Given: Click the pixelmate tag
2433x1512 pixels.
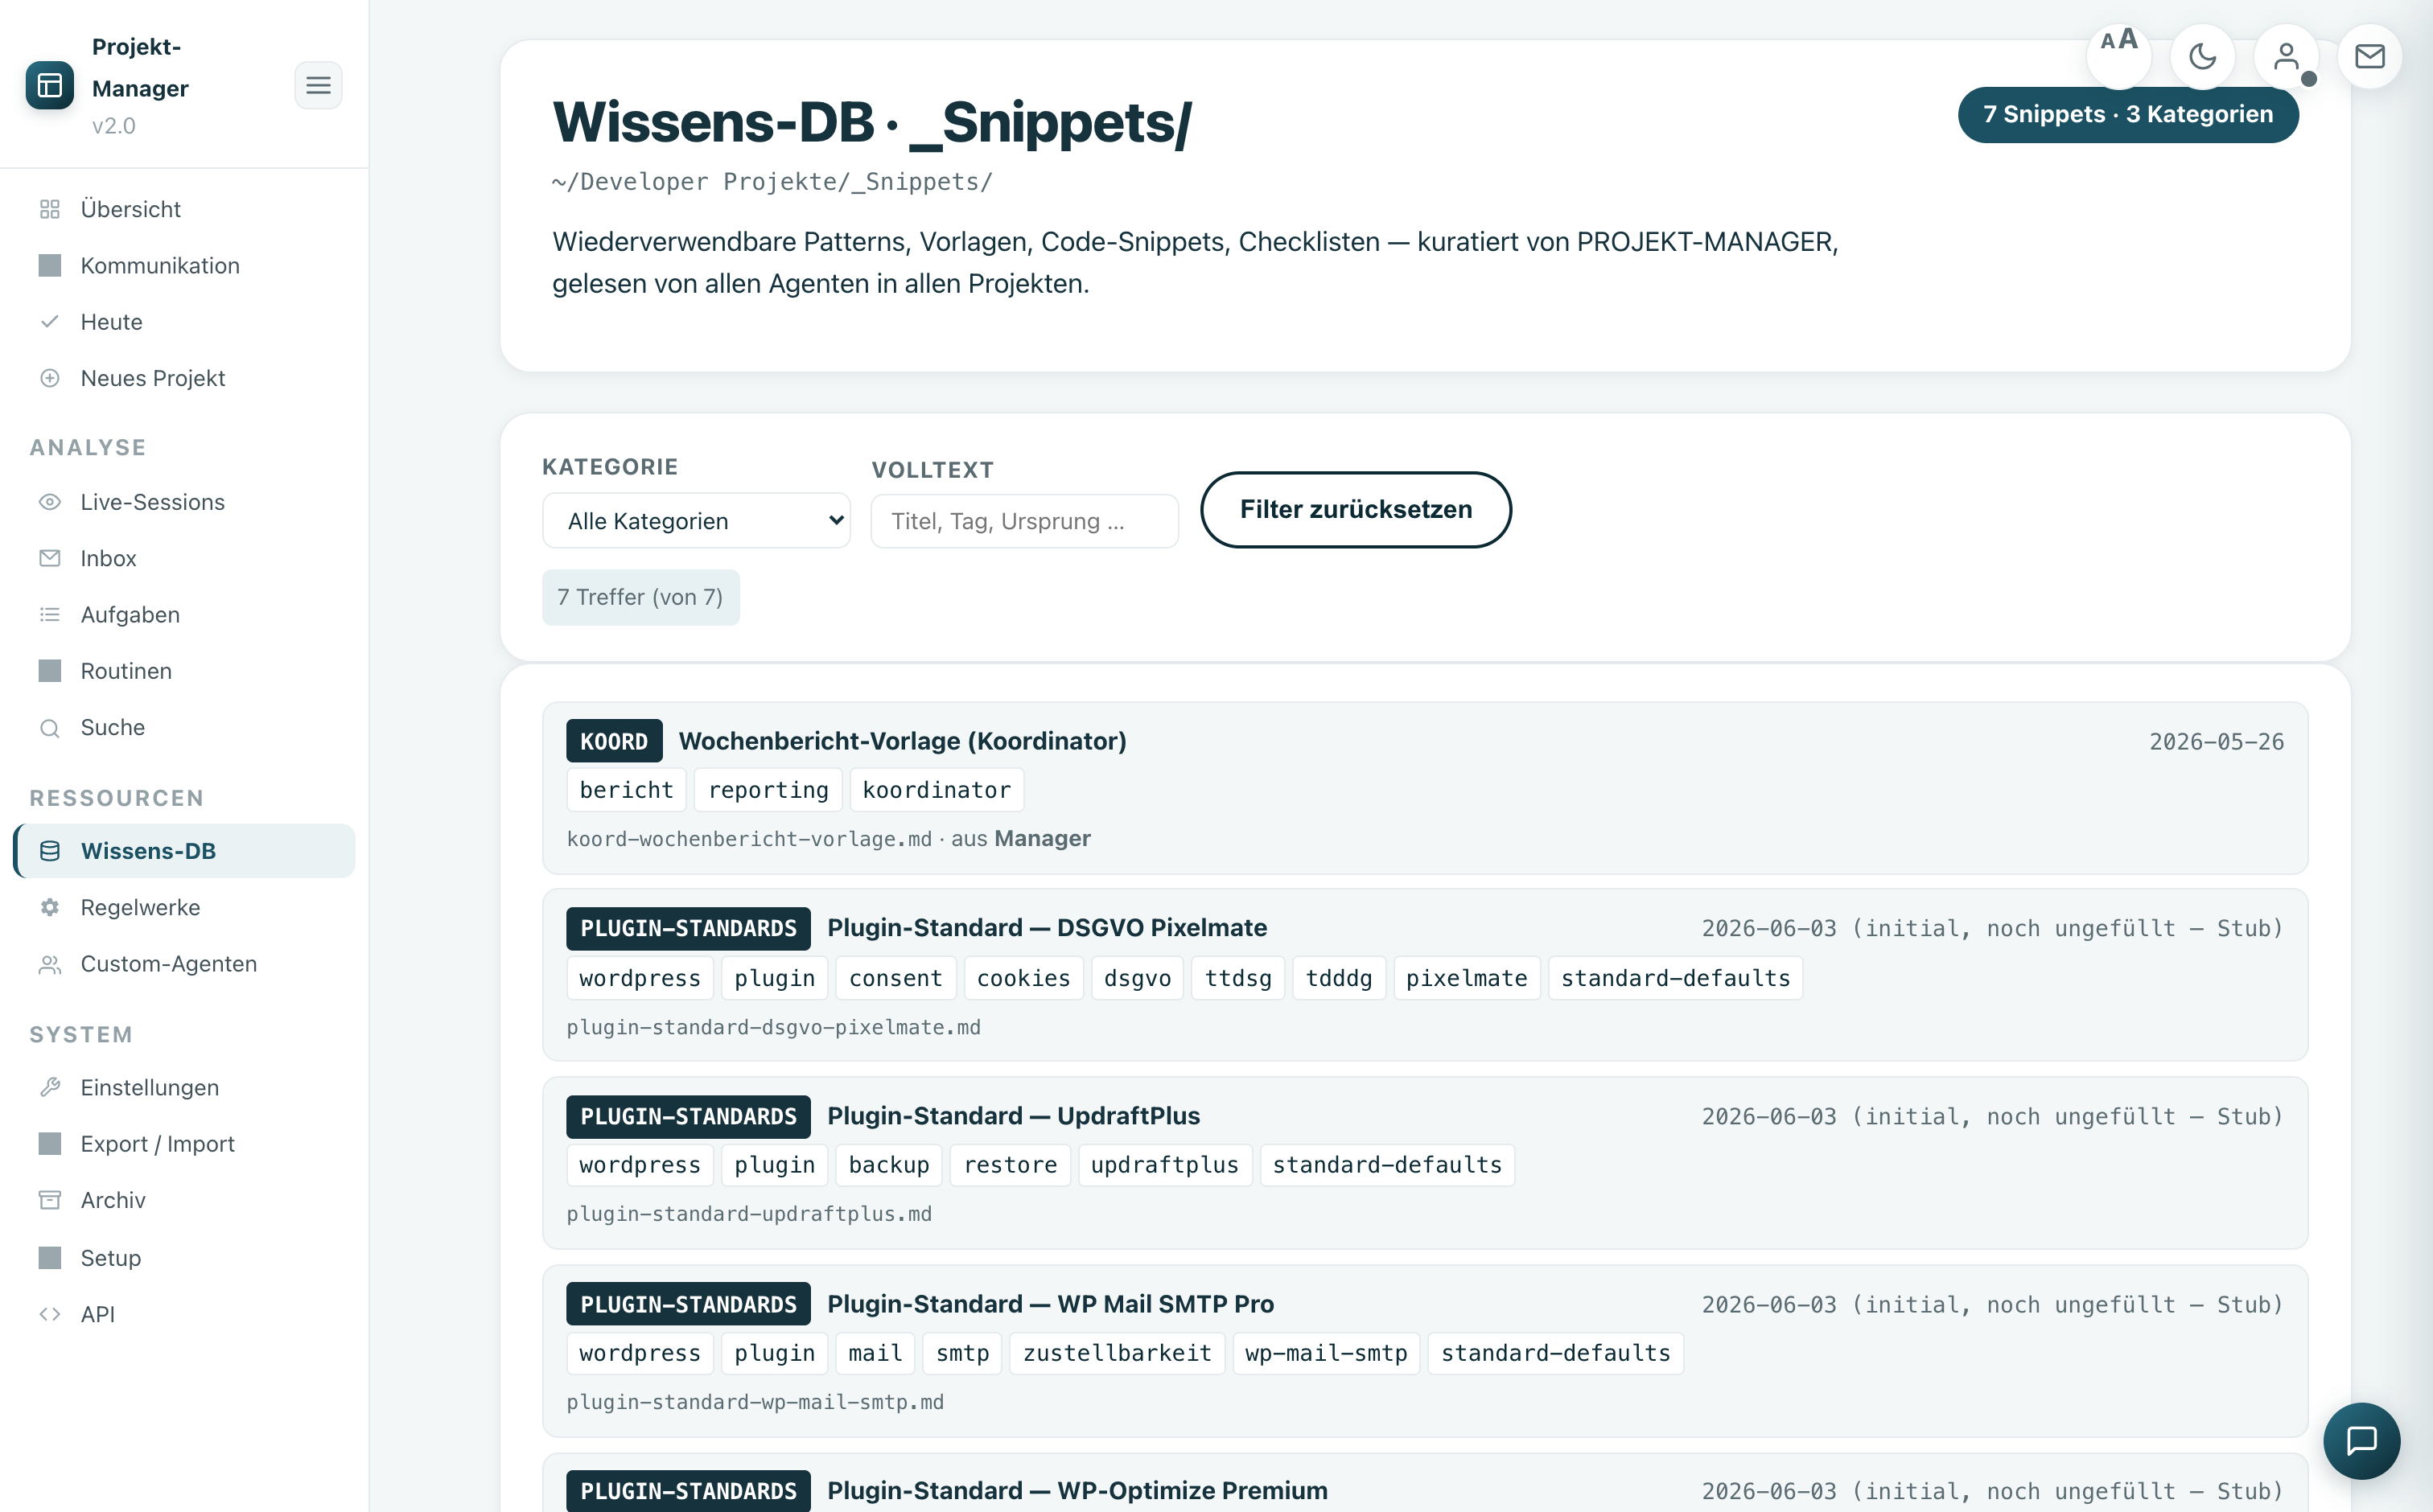Looking at the screenshot, I should 1467,978.
